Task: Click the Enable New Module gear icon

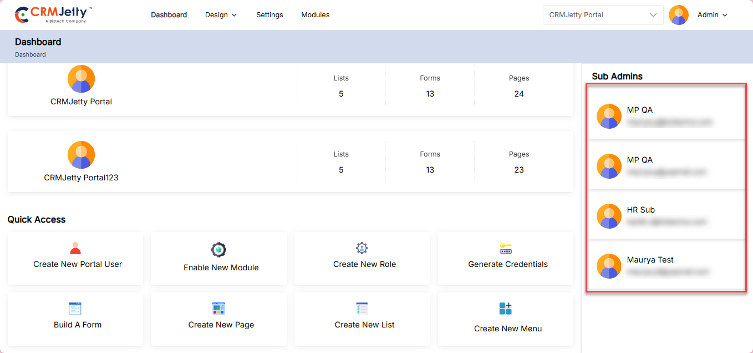Action: point(219,250)
